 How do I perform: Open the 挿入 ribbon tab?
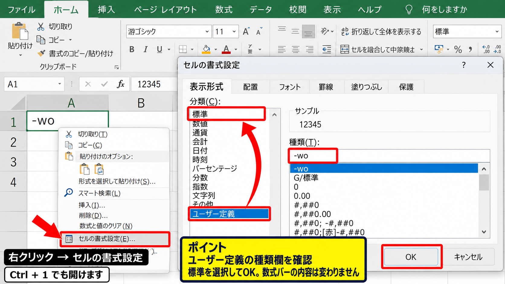click(x=106, y=10)
